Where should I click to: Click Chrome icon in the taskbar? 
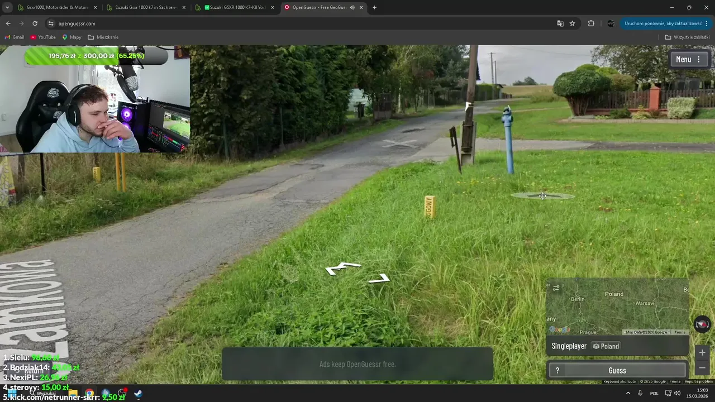[x=89, y=394]
